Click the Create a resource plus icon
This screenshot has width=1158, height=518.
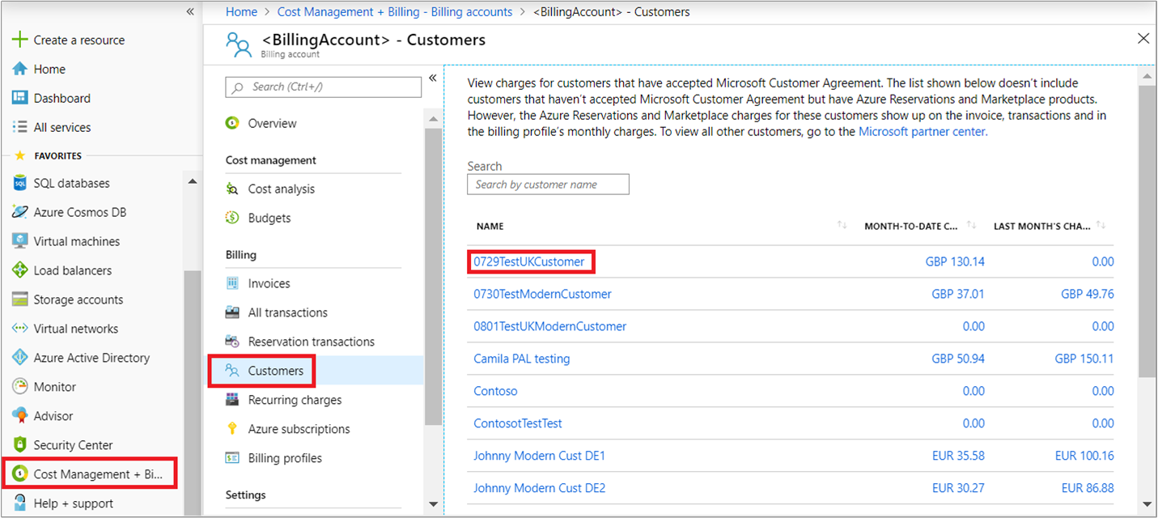[20, 40]
